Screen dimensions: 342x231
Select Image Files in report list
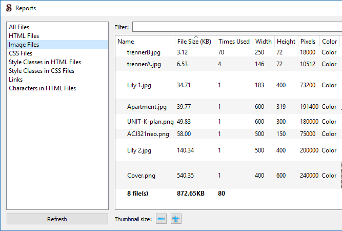point(57,45)
